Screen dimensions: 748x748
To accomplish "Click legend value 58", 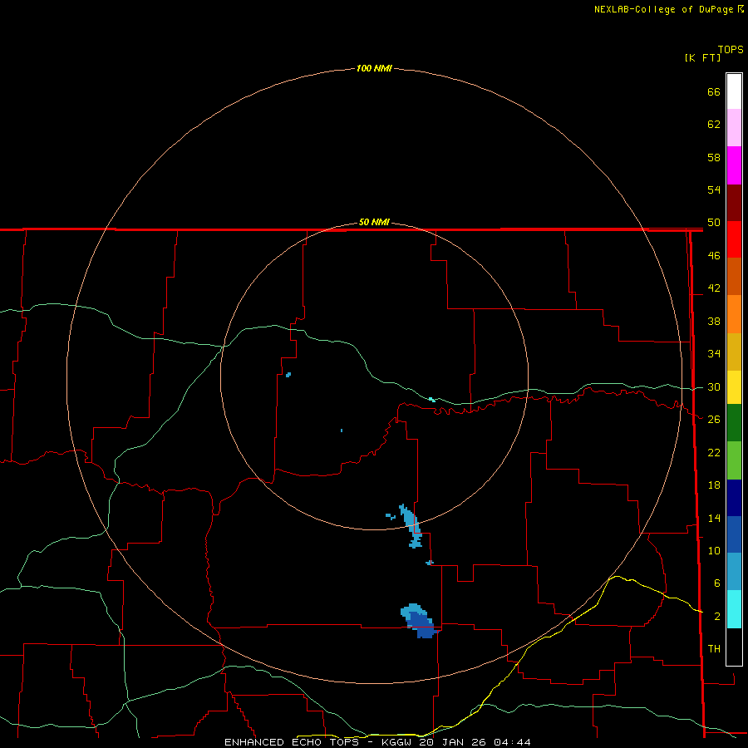I will [x=714, y=157].
